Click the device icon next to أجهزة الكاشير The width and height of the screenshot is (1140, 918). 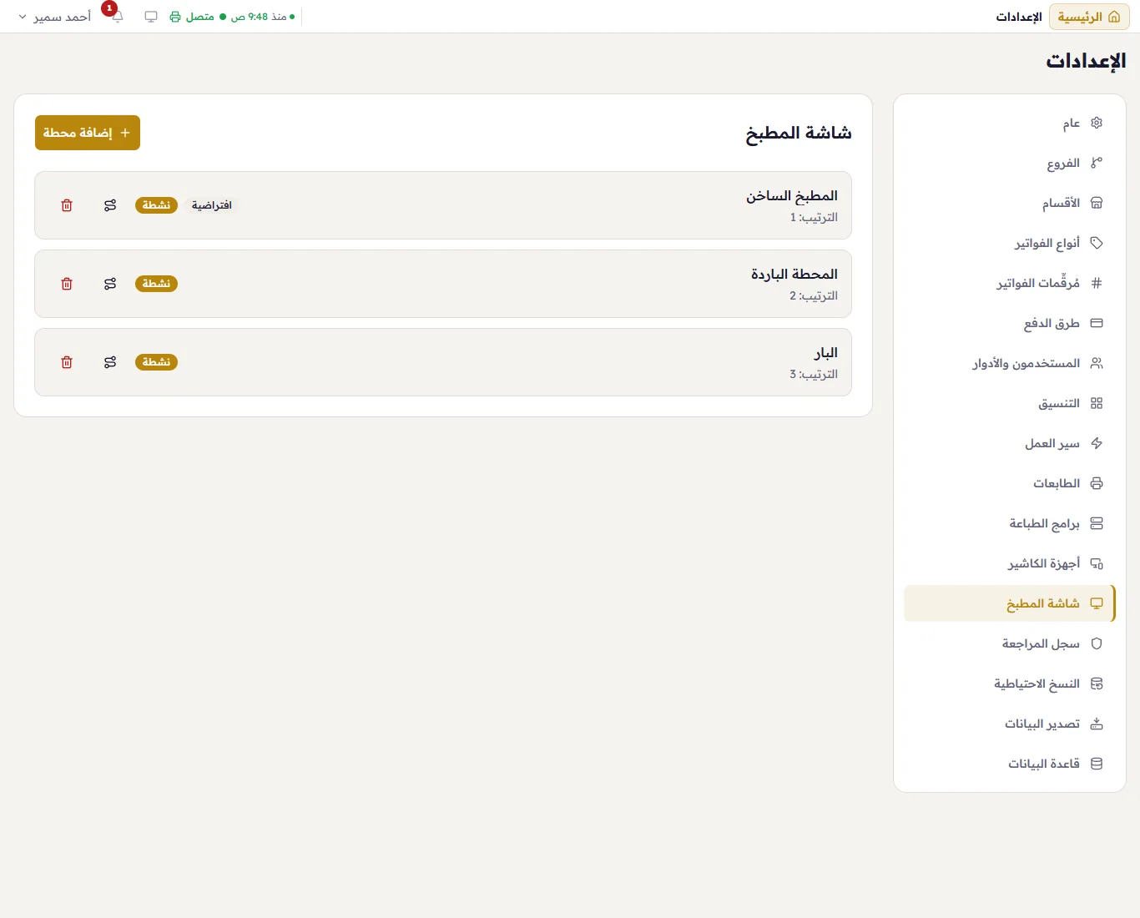[x=1097, y=563]
